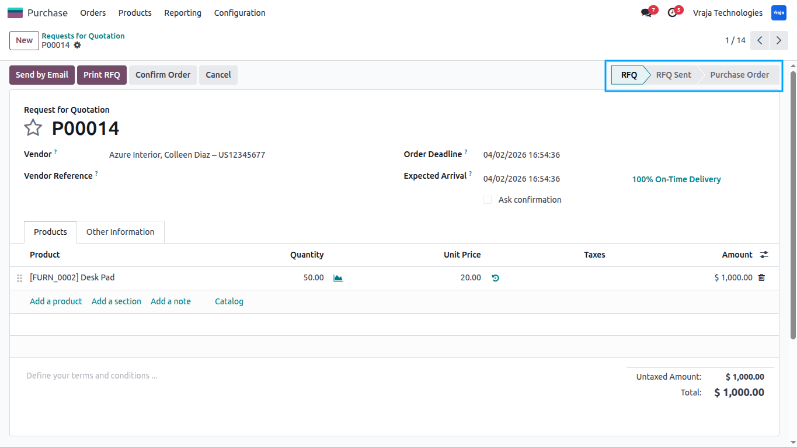Screen dimensions: 797x448
Task: Open the messages chat icon in the navbar
Action: (x=646, y=13)
